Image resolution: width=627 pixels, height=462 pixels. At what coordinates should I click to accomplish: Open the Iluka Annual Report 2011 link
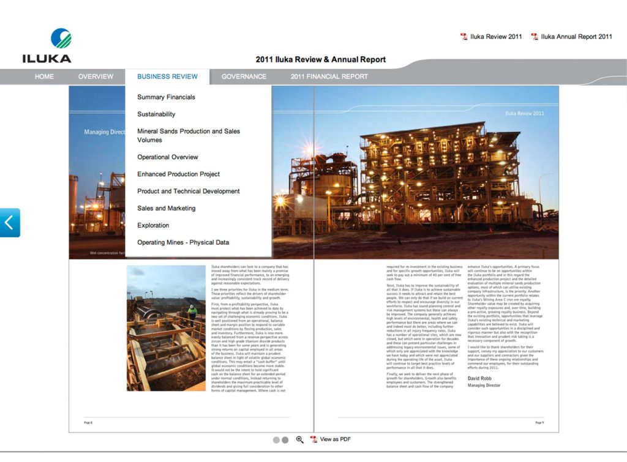coord(576,37)
